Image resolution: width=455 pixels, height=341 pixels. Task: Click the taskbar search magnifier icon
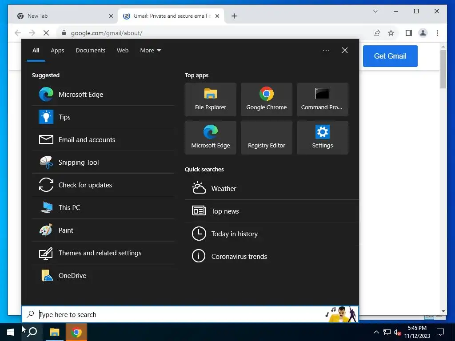[x=32, y=332]
